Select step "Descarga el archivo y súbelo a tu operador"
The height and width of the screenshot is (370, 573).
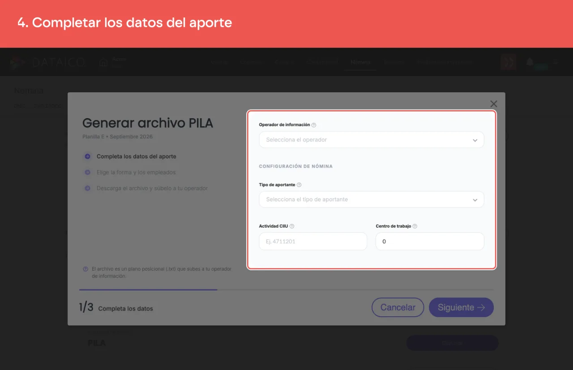pos(152,188)
